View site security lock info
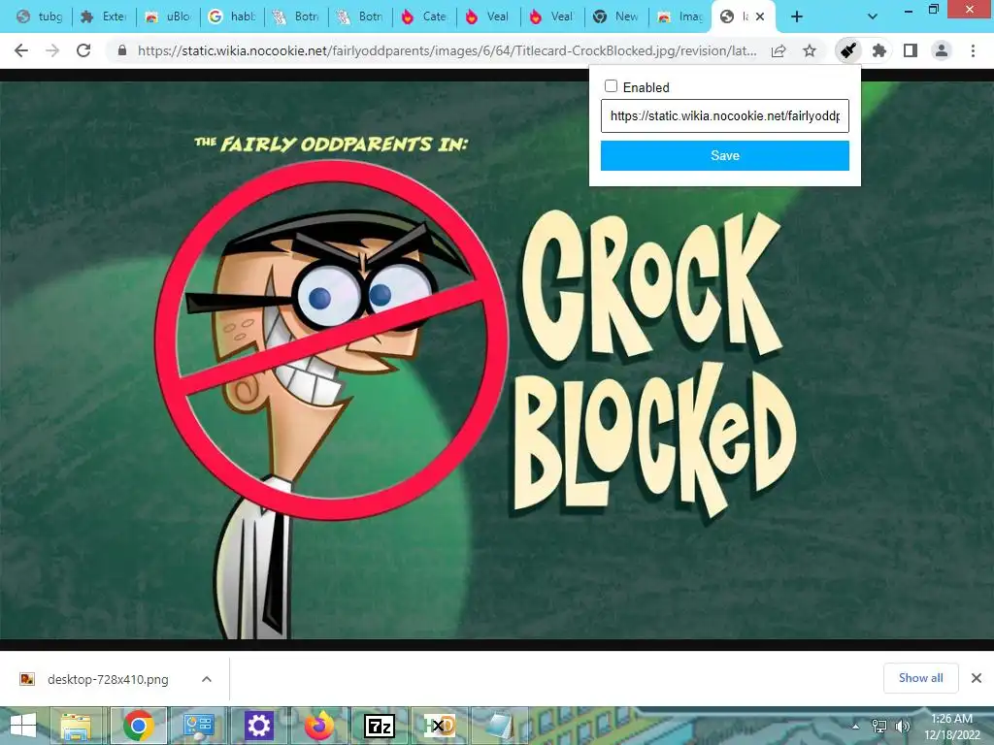The image size is (994, 745). (x=122, y=50)
